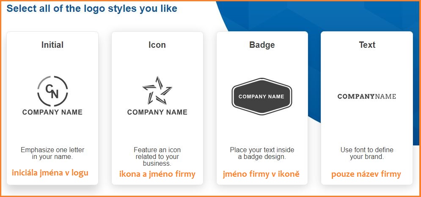This screenshot has width=421, height=197.
Task: Click the orange "pouze název firmy" caption
Action: pyautogui.click(x=366, y=174)
